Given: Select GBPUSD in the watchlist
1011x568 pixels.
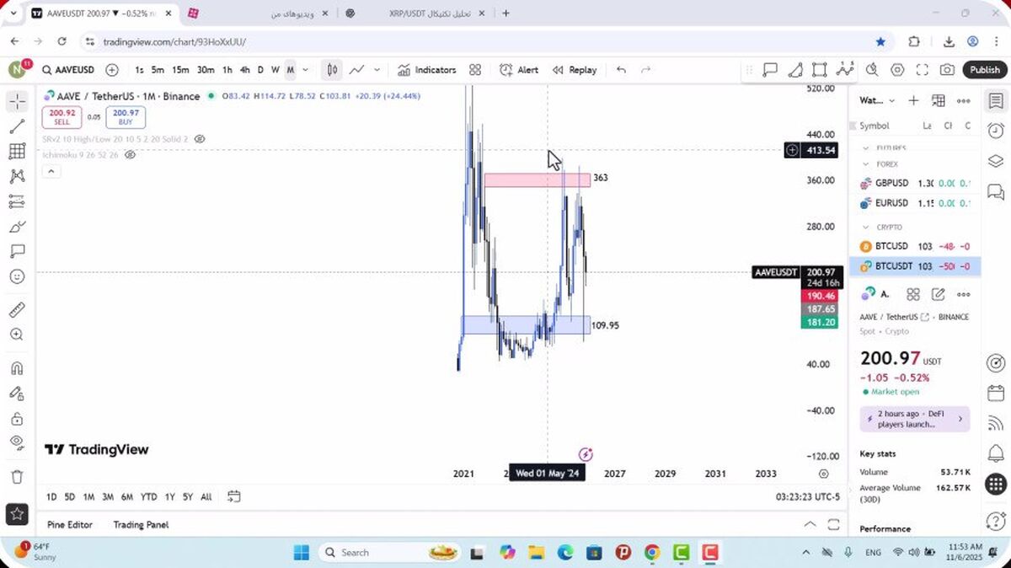Looking at the screenshot, I should point(915,183).
